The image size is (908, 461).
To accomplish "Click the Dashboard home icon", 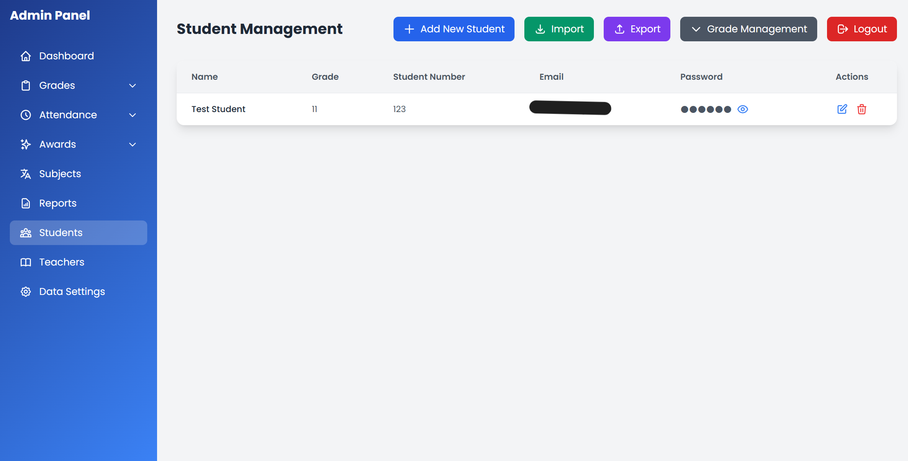I will (26, 56).
